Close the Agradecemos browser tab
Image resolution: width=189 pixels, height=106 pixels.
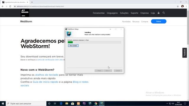pyautogui.click(x=27, y=2)
